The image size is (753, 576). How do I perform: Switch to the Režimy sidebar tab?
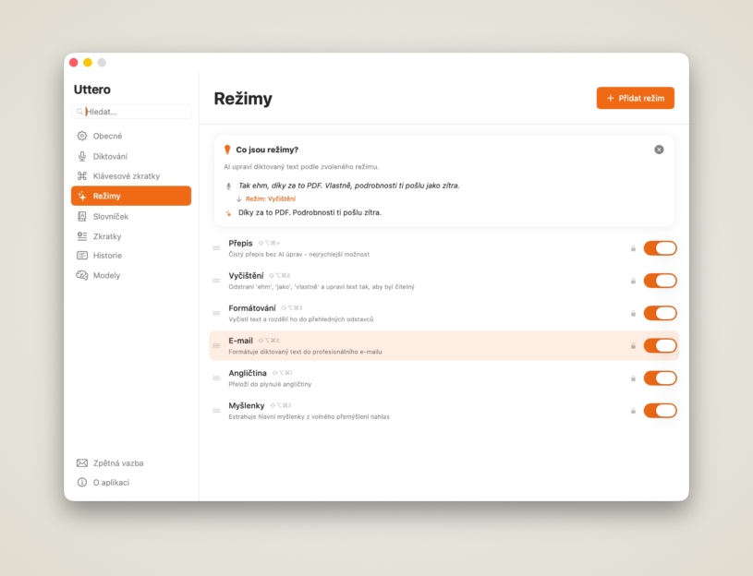point(131,196)
